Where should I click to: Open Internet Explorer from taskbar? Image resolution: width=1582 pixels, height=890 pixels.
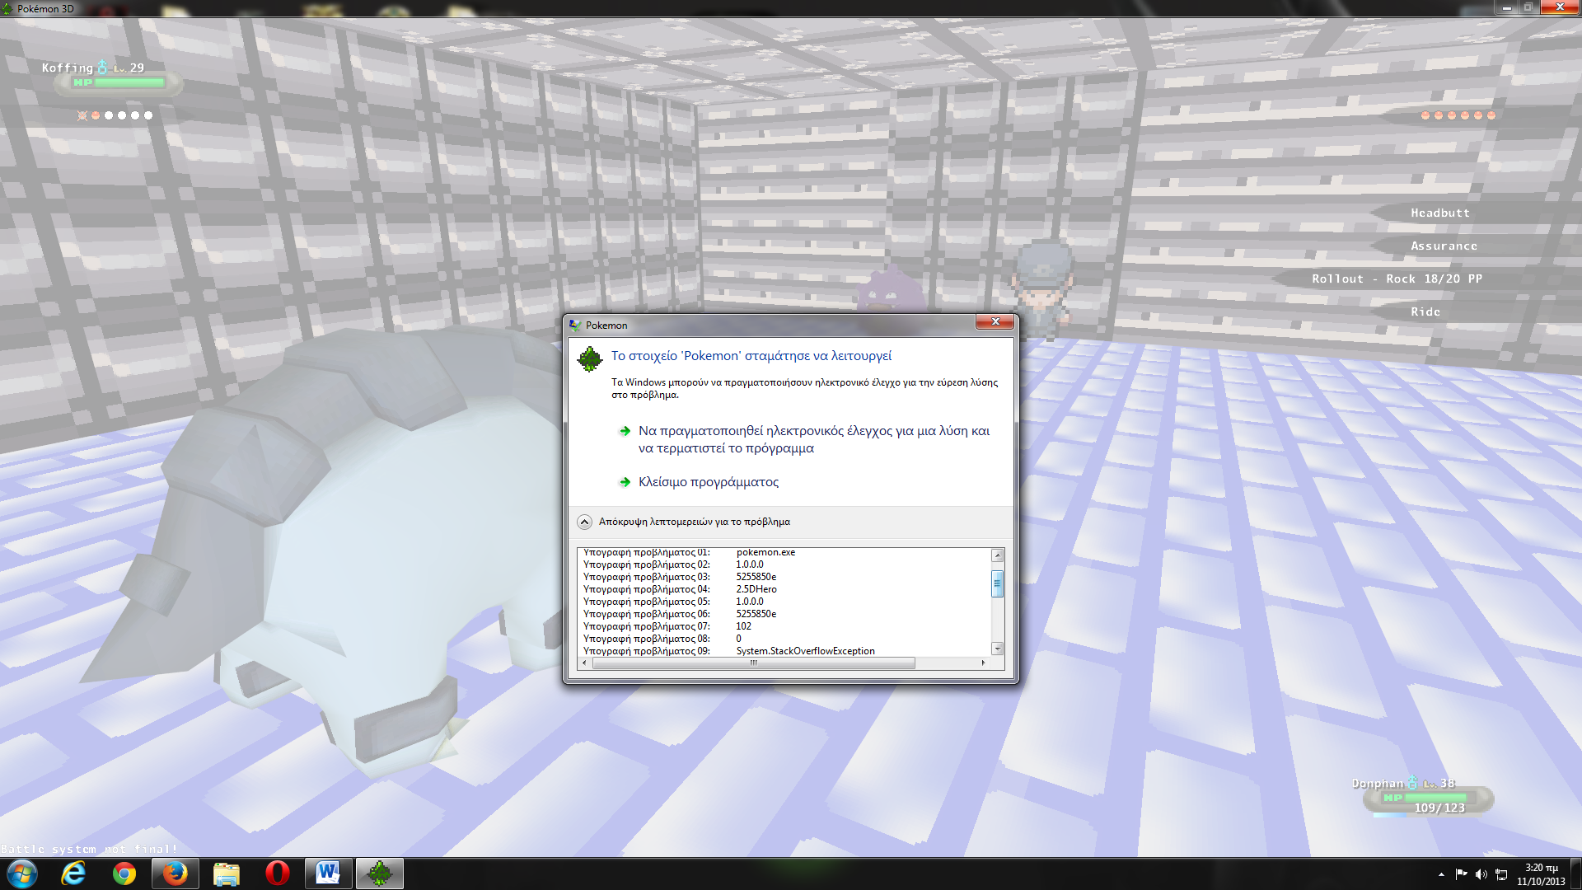(73, 874)
